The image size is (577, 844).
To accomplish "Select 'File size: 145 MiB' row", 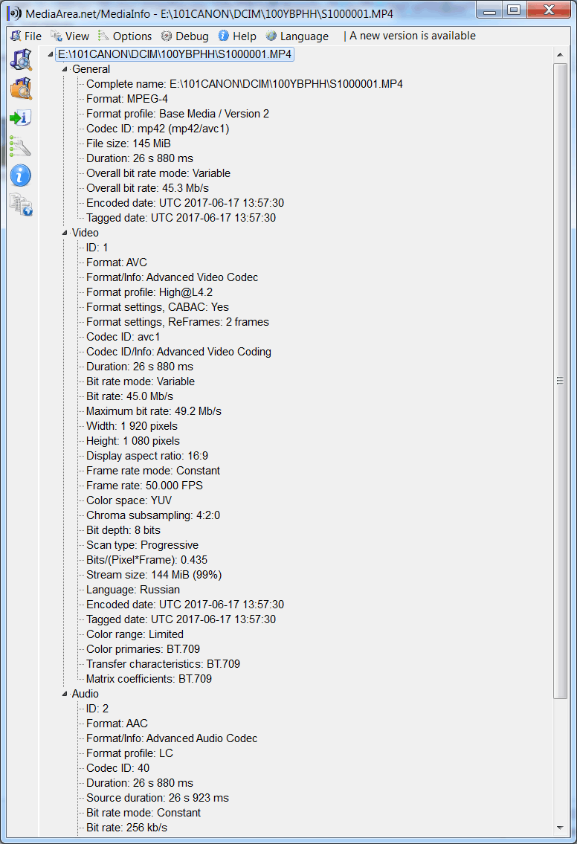I will pos(129,144).
